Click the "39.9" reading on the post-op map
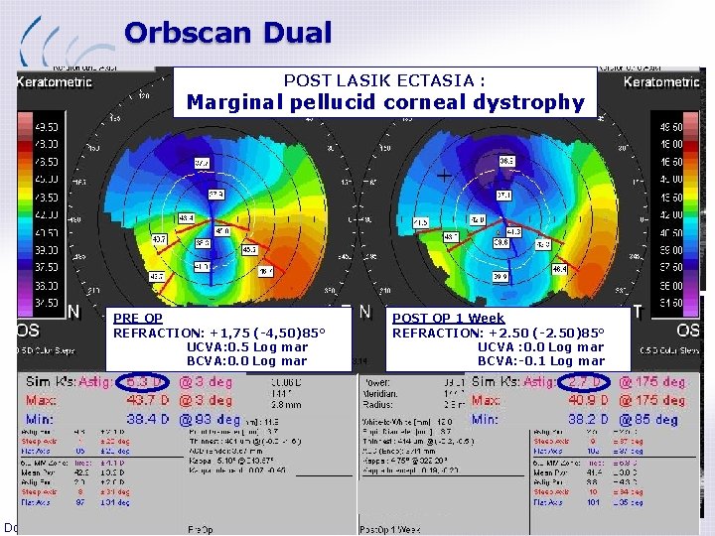 pos(500,276)
